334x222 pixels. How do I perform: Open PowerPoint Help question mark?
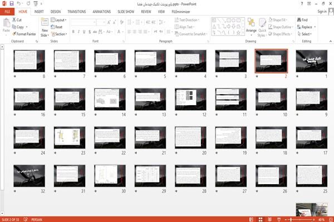click(x=302, y=4)
